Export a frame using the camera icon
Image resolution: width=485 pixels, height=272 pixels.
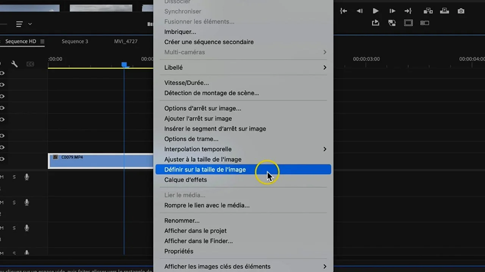point(461,11)
